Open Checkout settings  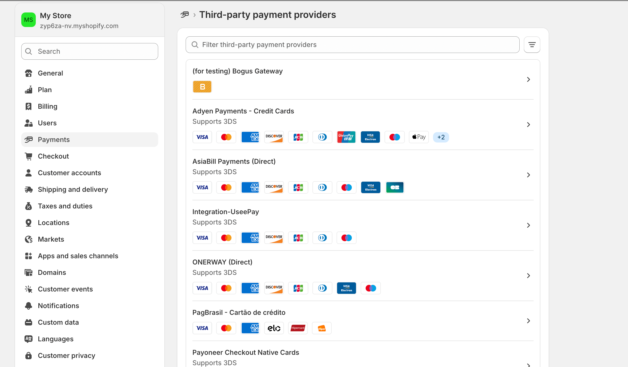90,156
